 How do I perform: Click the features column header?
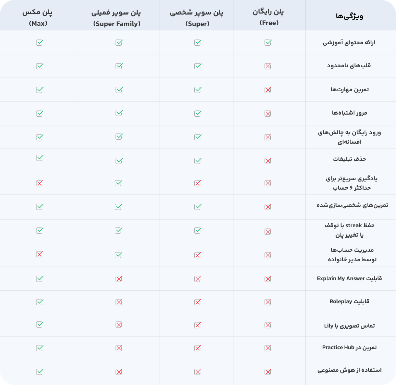[x=349, y=16]
